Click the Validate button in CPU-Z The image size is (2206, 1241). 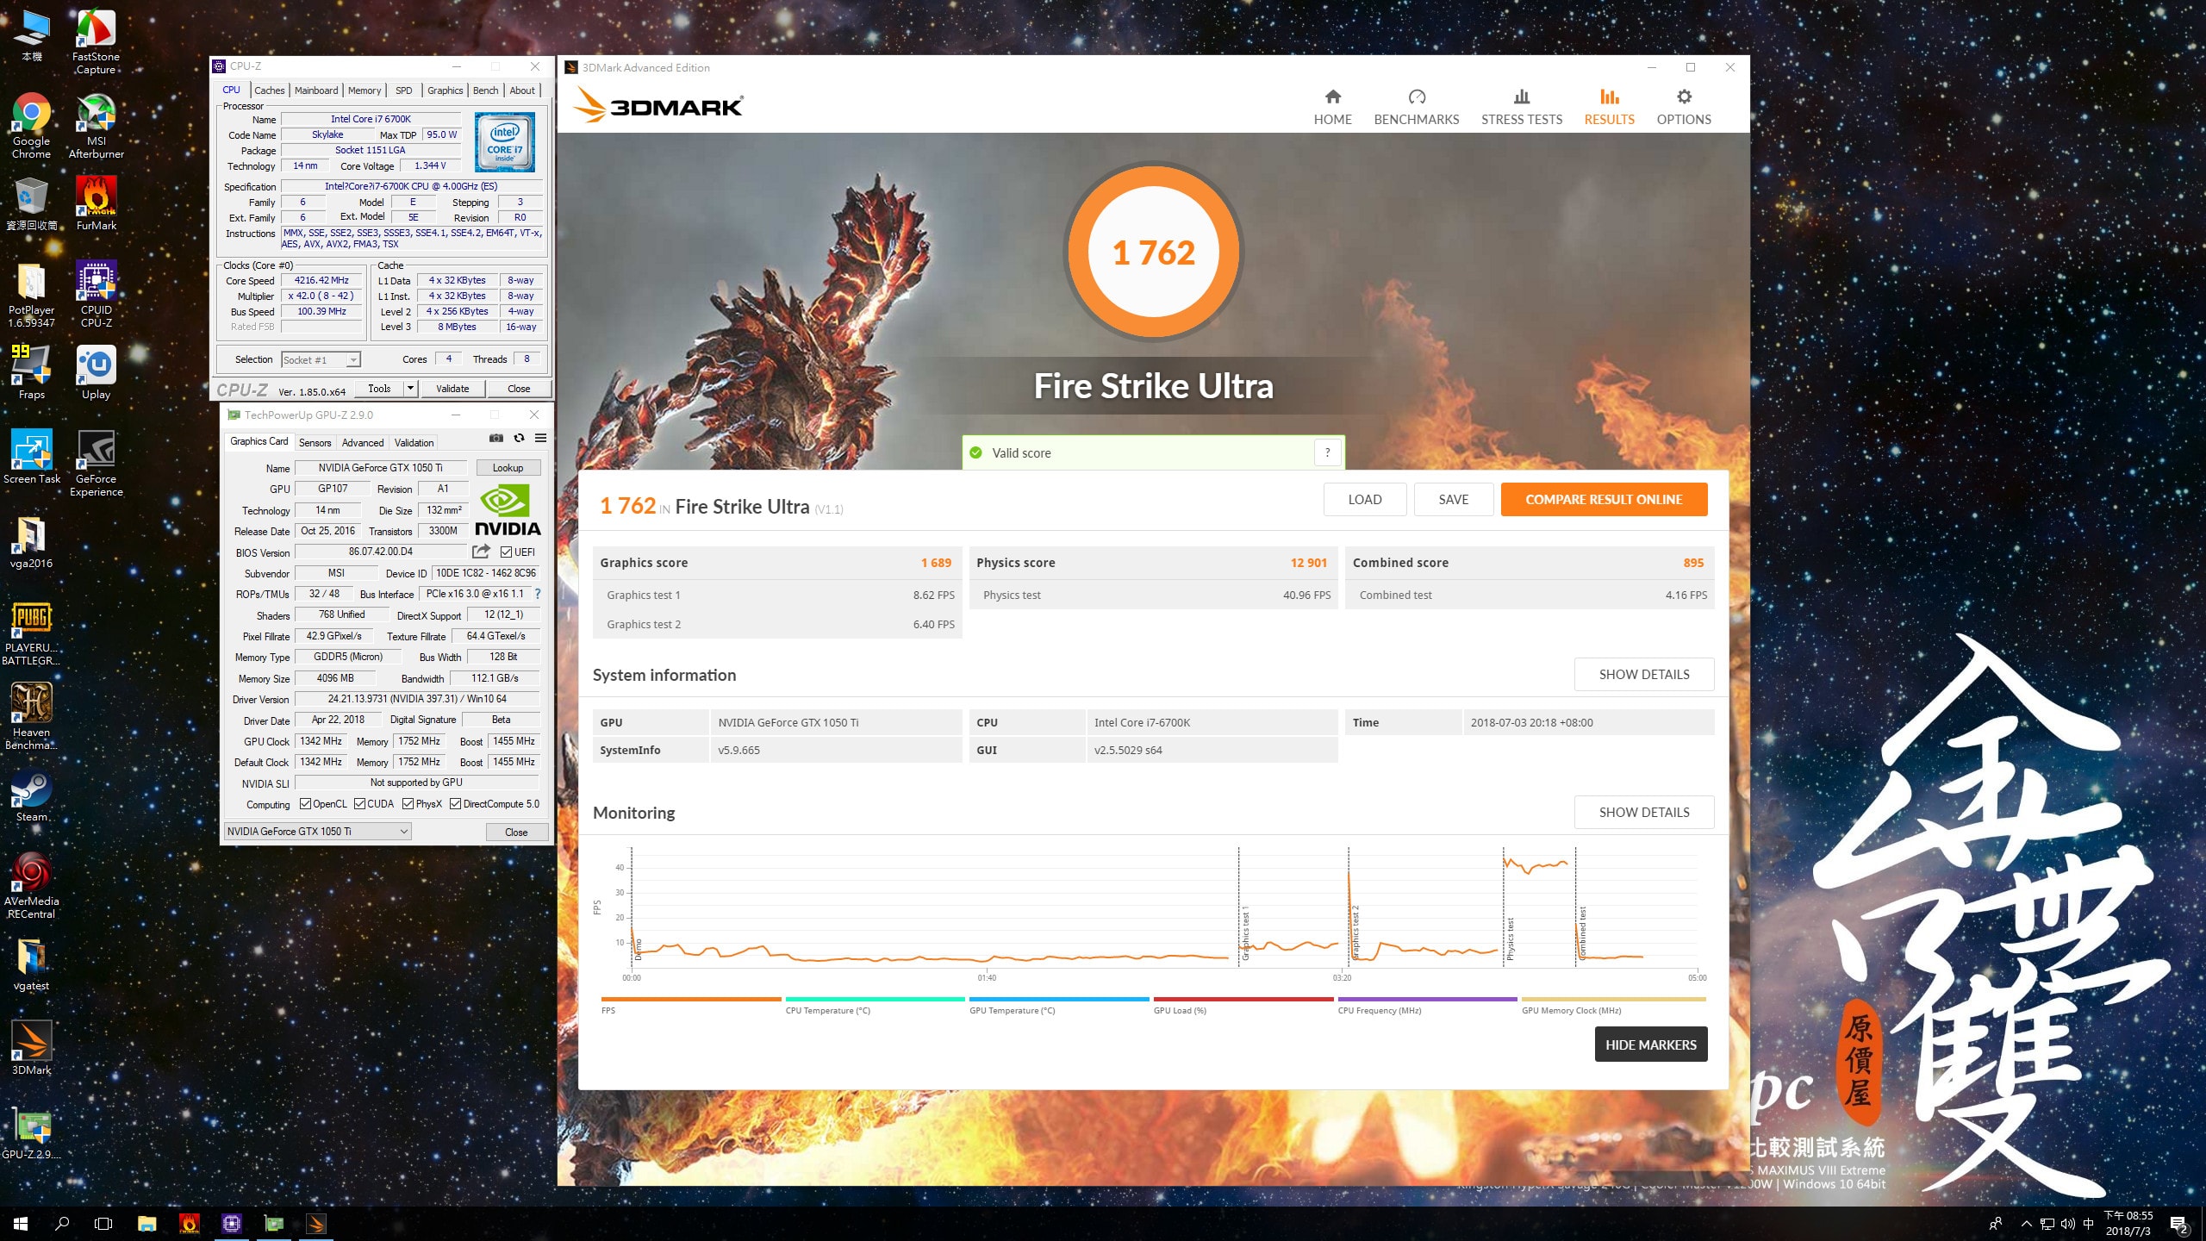click(x=452, y=389)
